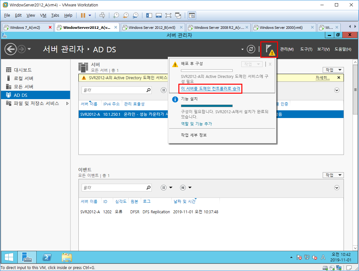
Task: Open save query icon in 이벤트 section
Action: [x=183, y=188]
